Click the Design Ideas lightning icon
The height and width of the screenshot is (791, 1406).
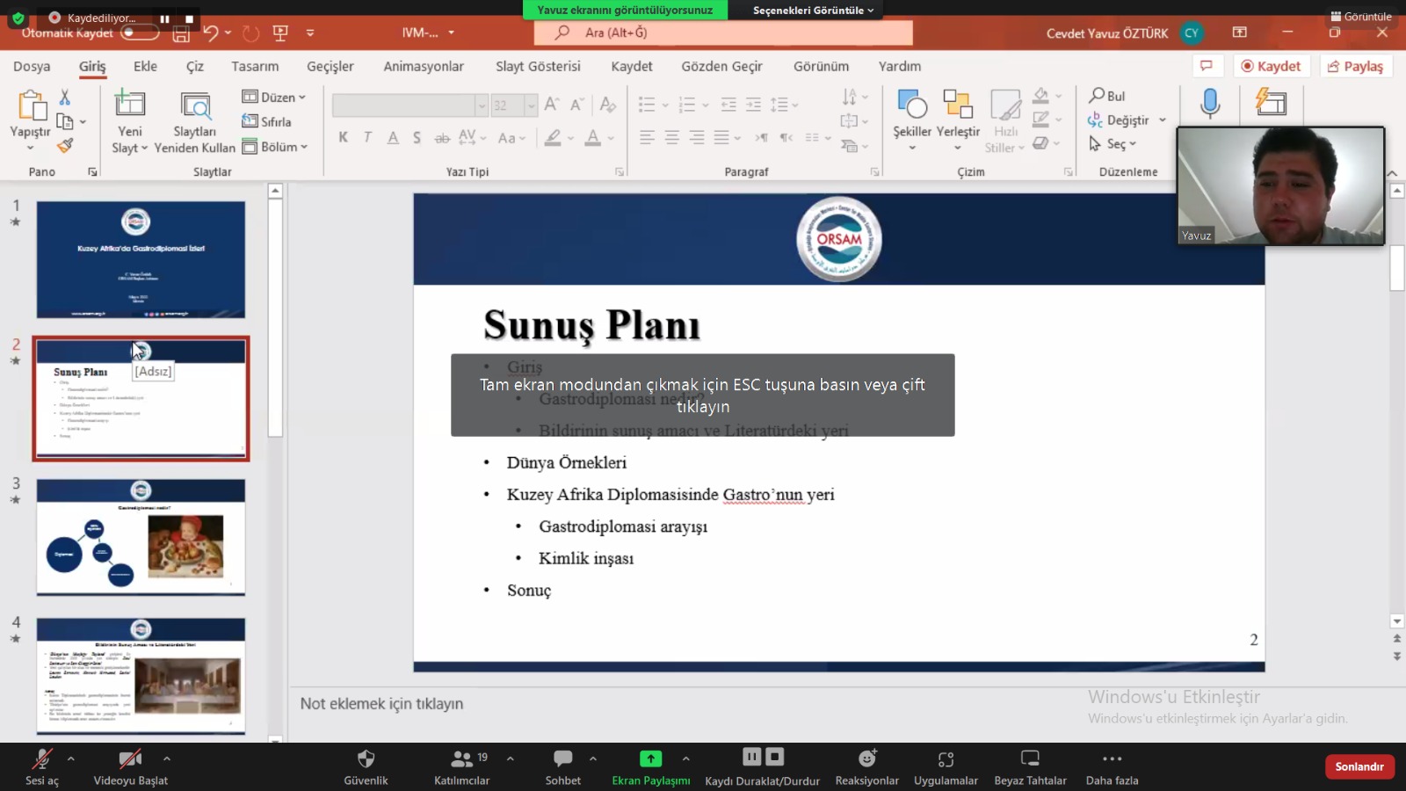coord(1271,103)
